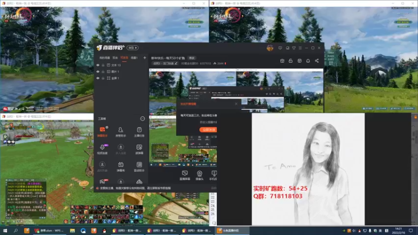Open the store icon beside the bell
Screen dimensions: 418x235
(299, 61)
